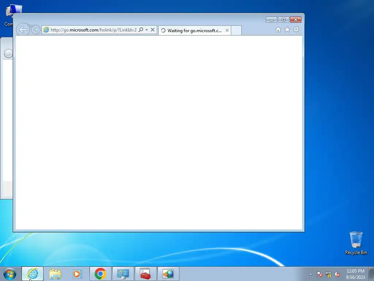This screenshot has height=281, width=374.
Task: Go back using Internet Explorer's back arrow
Action: [x=23, y=30]
